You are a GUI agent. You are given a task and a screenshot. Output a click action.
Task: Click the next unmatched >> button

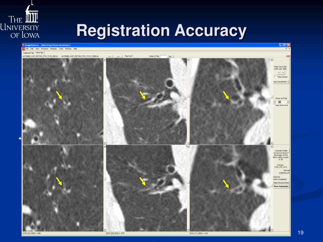[281, 82]
